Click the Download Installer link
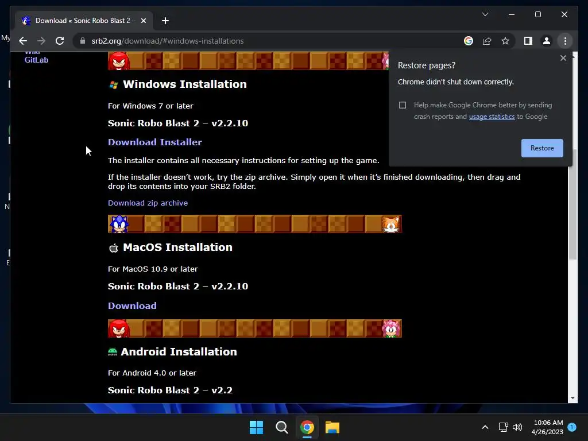This screenshot has width=588, height=441. coord(155,142)
